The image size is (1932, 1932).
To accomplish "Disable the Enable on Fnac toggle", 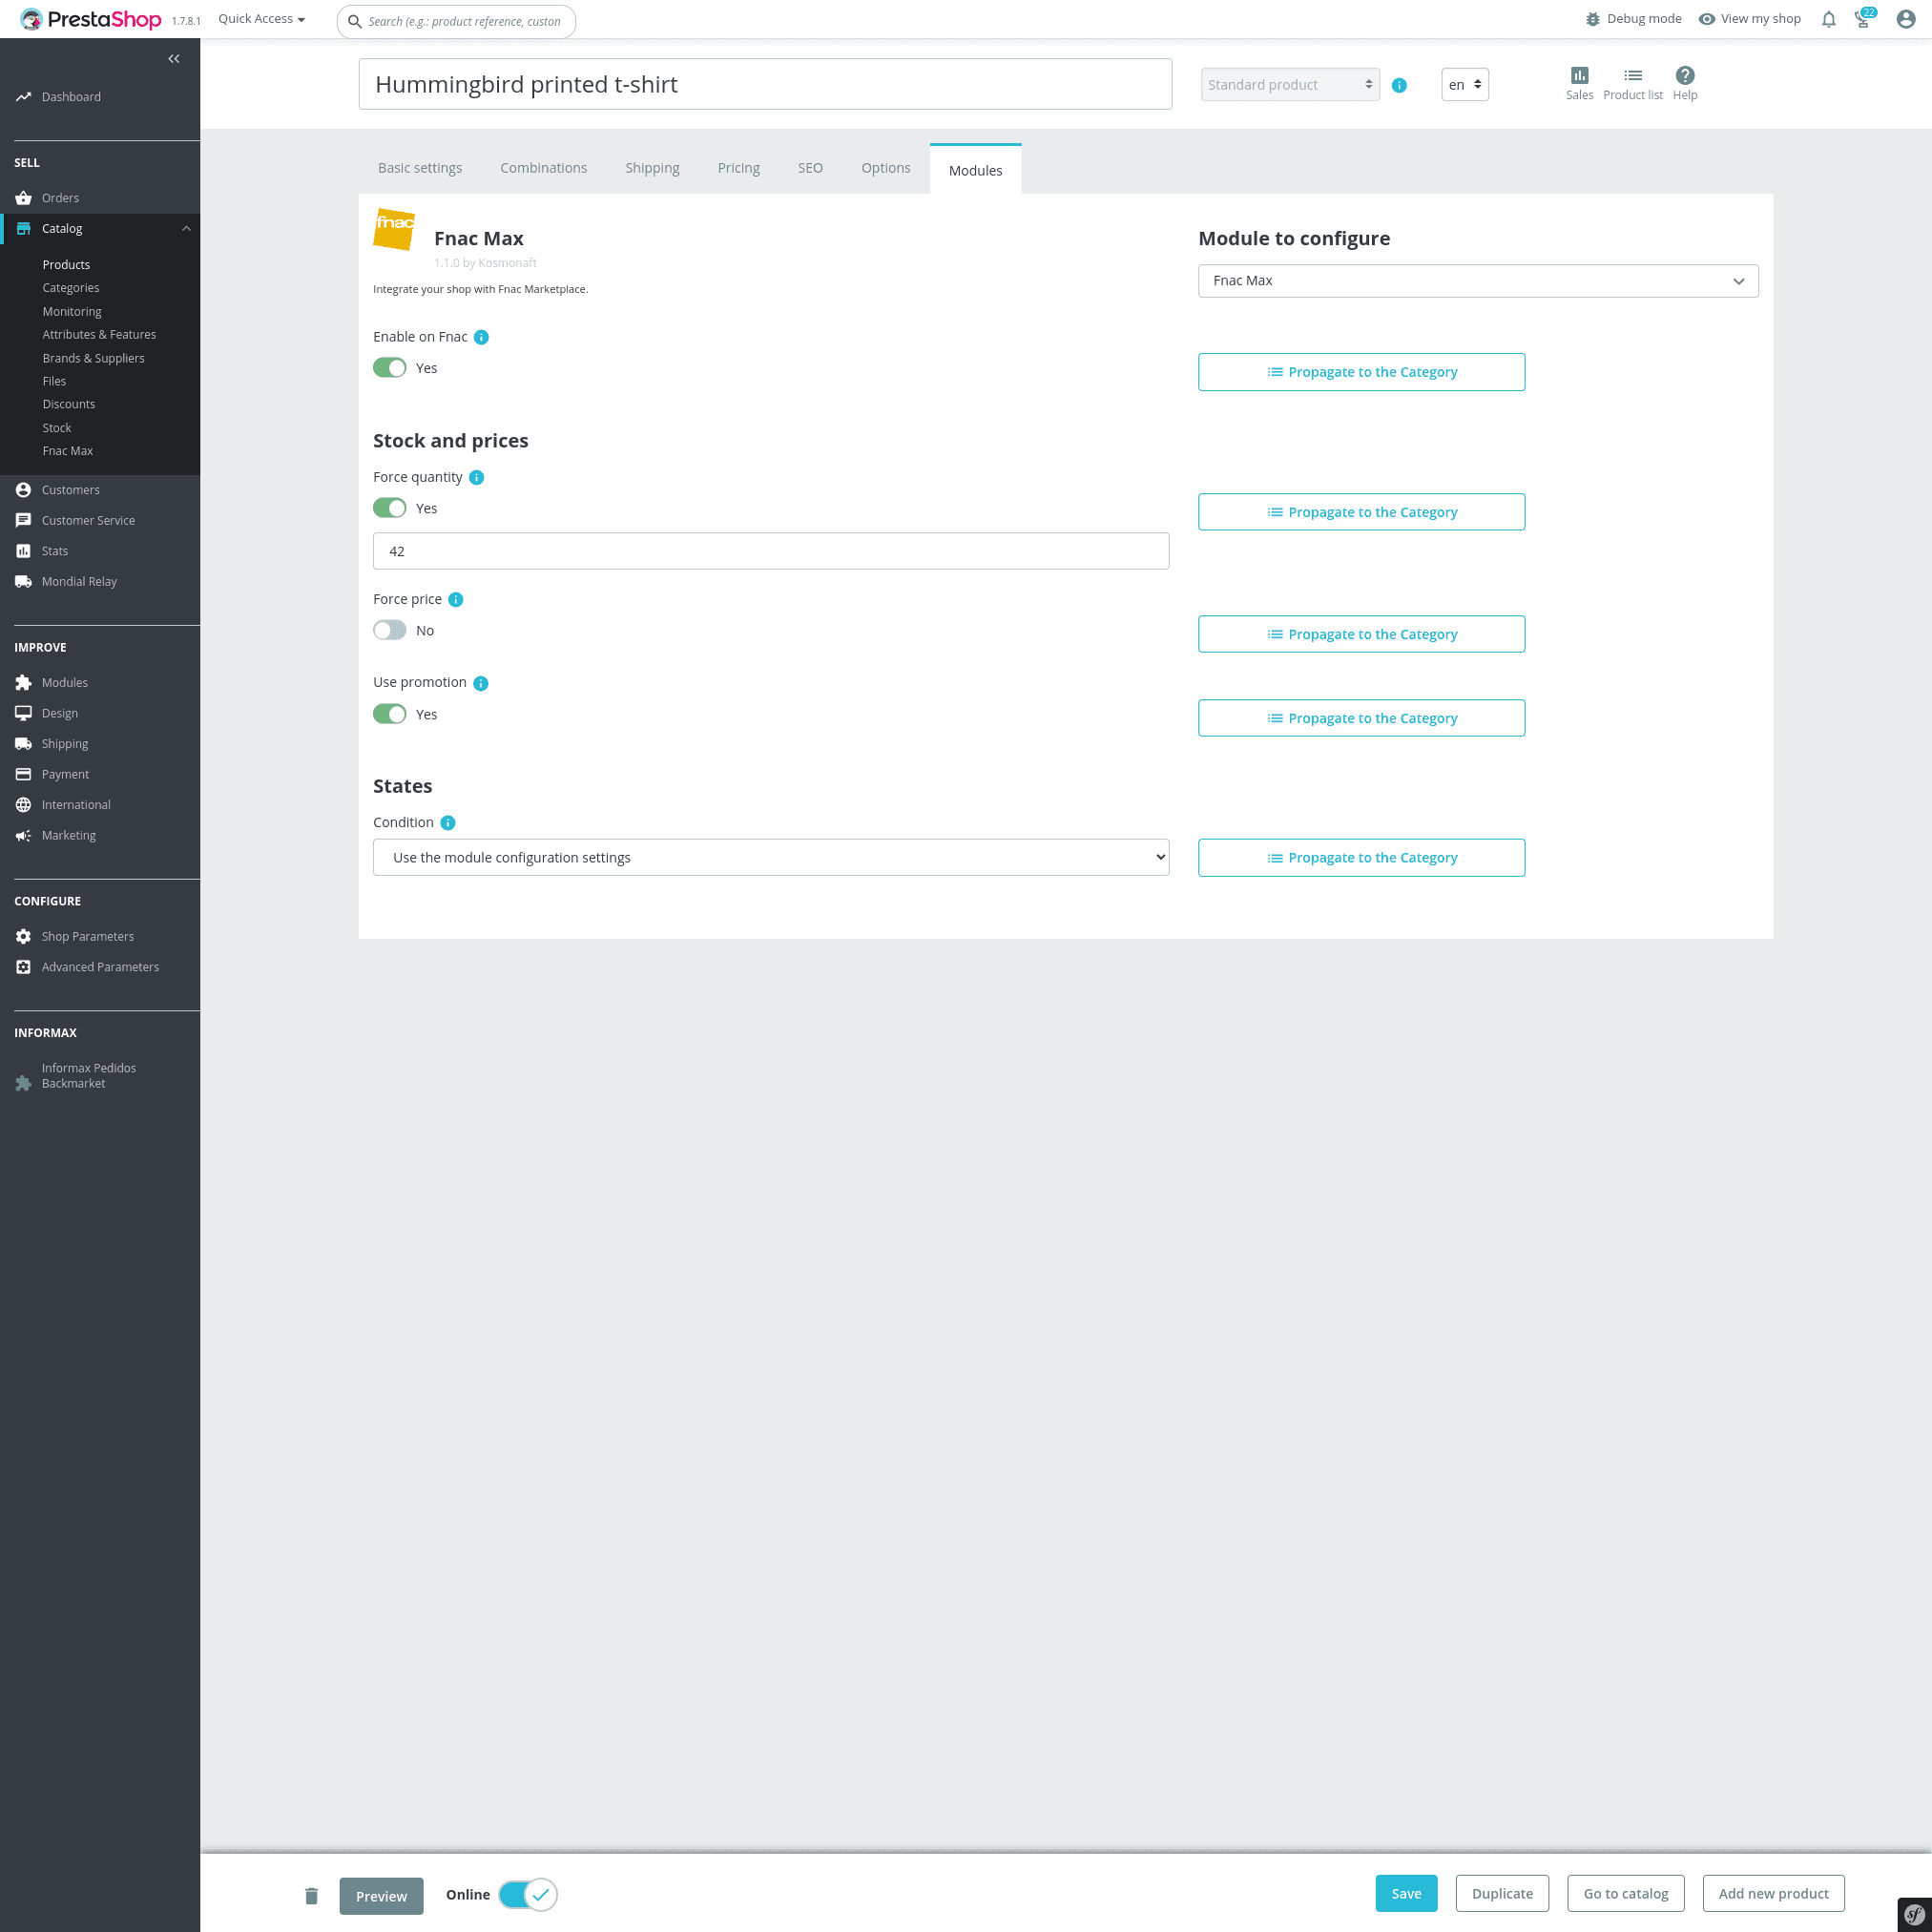I will pyautogui.click(x=390, y=368).
